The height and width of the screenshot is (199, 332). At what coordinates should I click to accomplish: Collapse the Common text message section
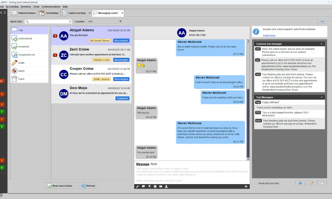click(322, 44)
